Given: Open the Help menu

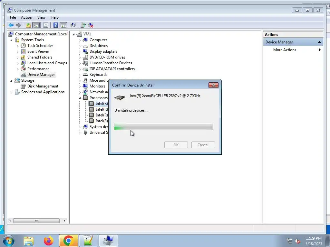Looking at the screenshot, I should coord(54,17).
